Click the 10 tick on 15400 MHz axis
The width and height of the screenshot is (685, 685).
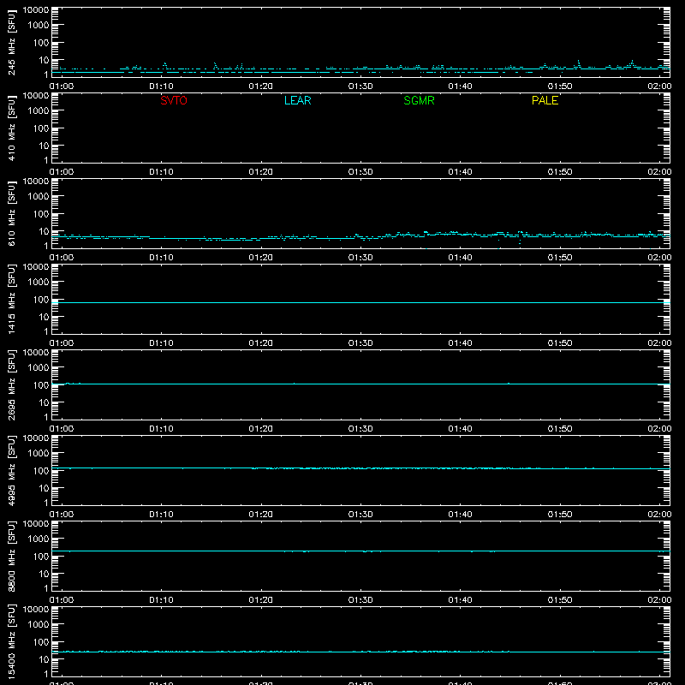44,659
